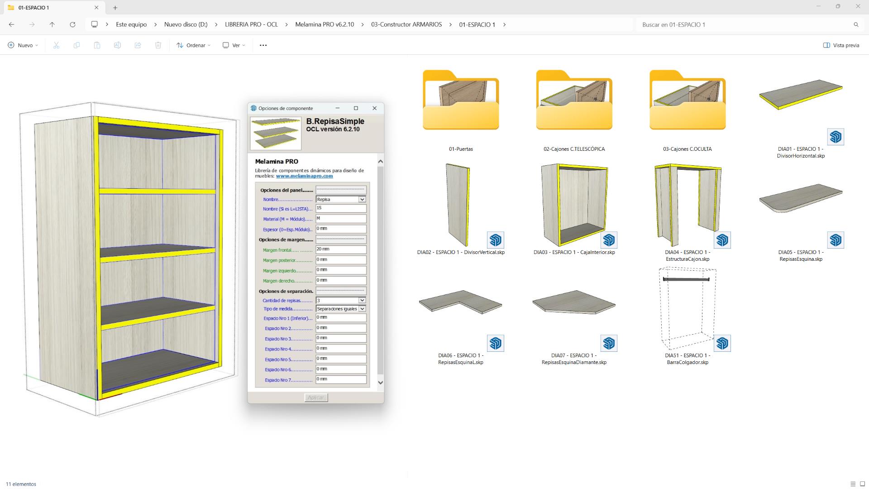Select DIA51 BarraColgador.skp file
Viewport: 869px width, 489px height.
click(x=687, y=316)
